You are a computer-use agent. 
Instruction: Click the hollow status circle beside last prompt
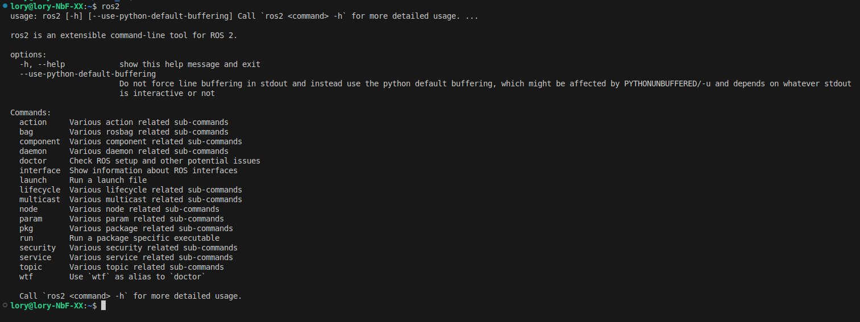5,306
